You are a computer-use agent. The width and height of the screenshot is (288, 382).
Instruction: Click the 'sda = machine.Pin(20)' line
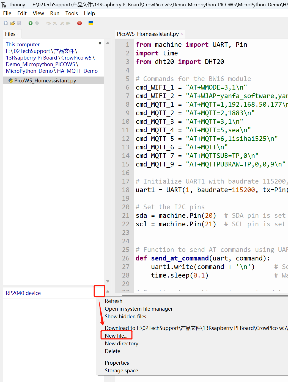(176, 216)
